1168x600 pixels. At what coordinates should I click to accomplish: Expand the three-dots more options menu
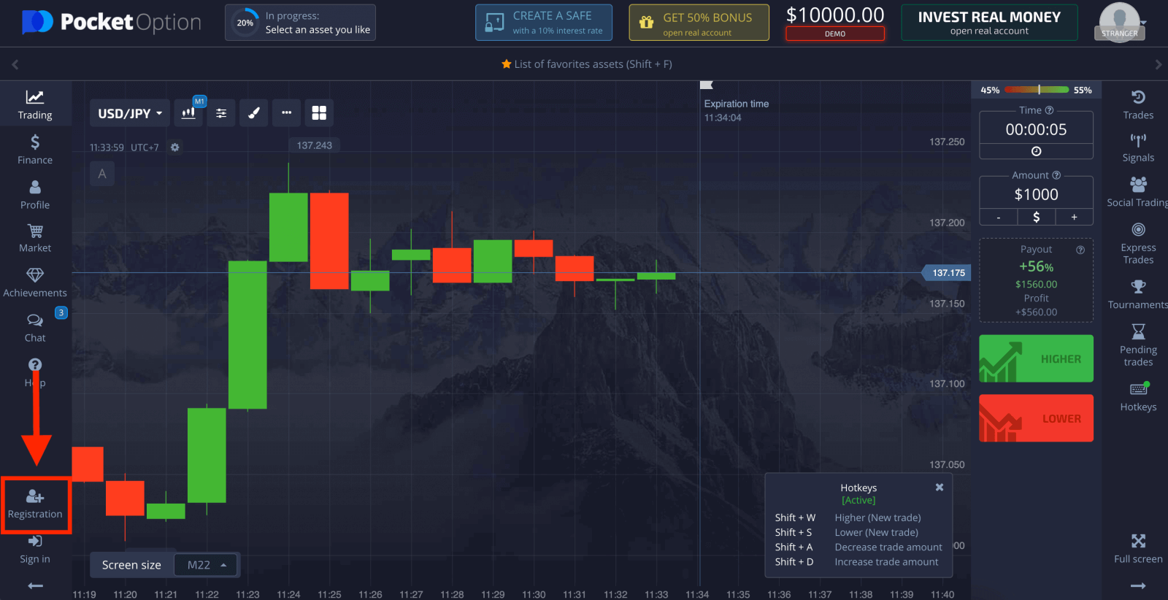point(287,113)
